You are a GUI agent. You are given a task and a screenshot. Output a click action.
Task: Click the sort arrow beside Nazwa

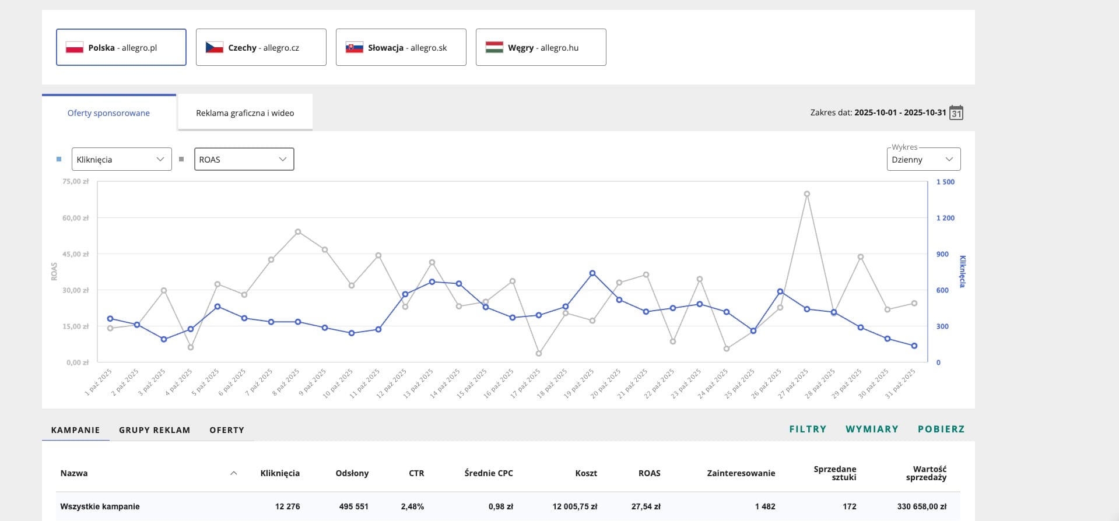tap(233, 473)
